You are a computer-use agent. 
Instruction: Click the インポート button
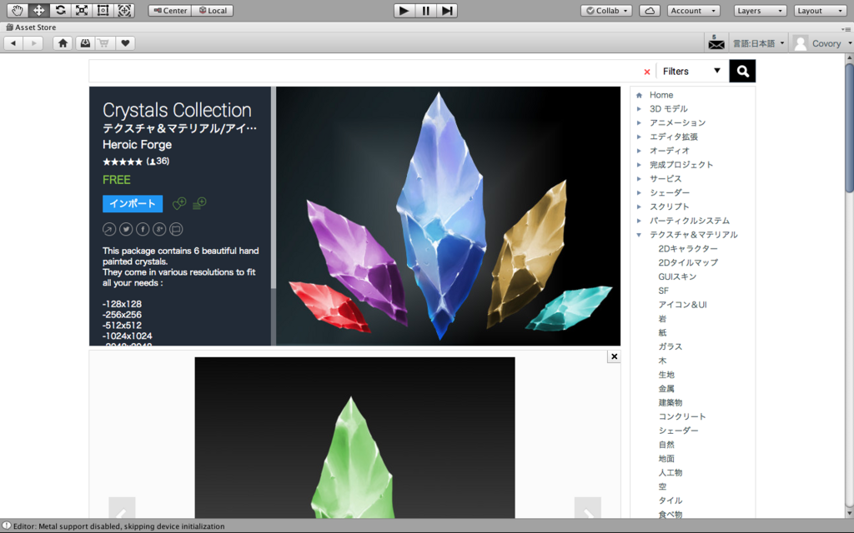click(133, 203)
